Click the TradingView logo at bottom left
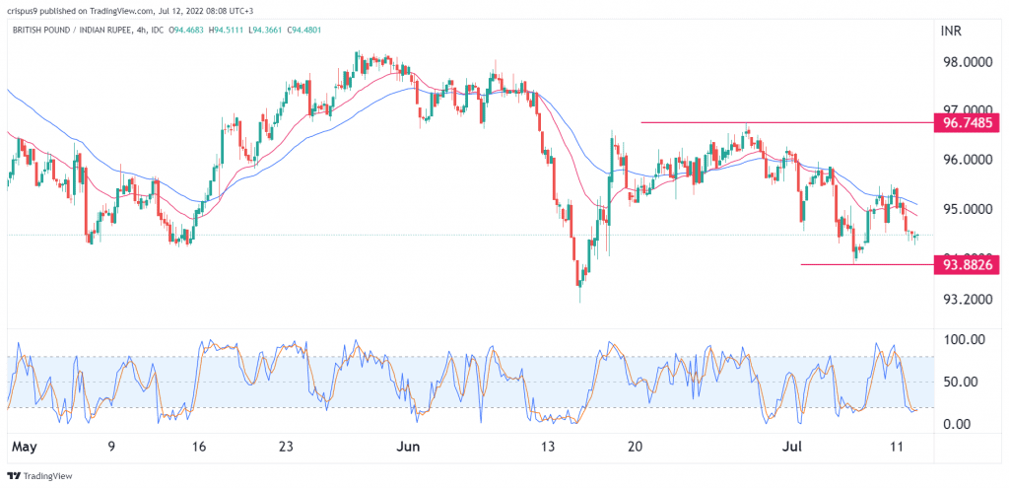This screenshot has height=488, width=1009. [39, 476]
